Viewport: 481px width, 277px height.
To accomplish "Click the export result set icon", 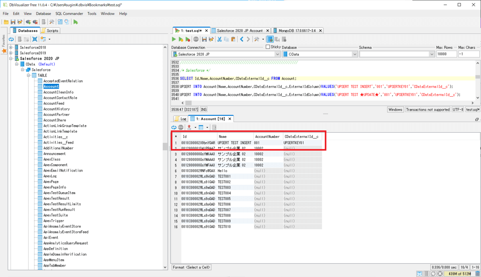I will click(x=189, y=127).
